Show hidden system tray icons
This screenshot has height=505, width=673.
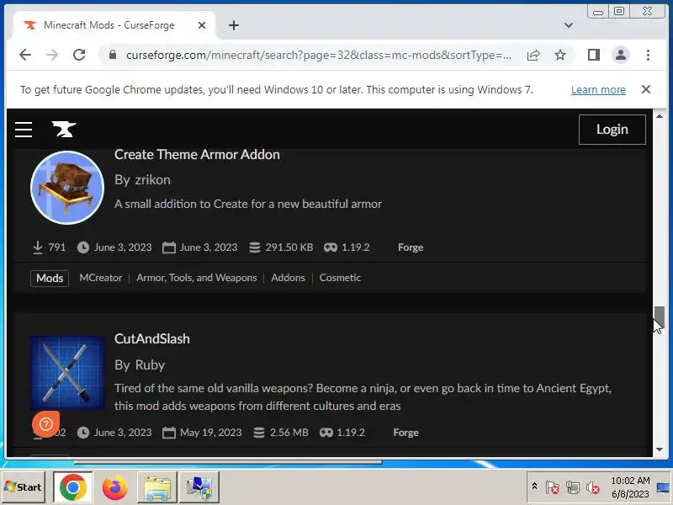(534, 486)
